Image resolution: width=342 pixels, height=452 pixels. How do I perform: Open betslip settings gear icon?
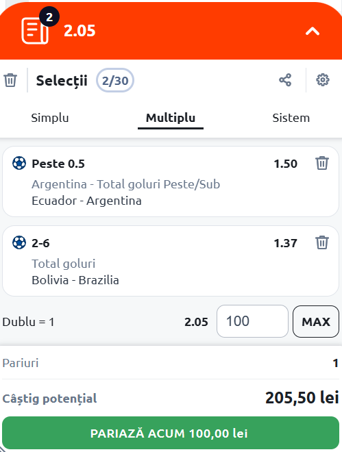pos(322,80)
